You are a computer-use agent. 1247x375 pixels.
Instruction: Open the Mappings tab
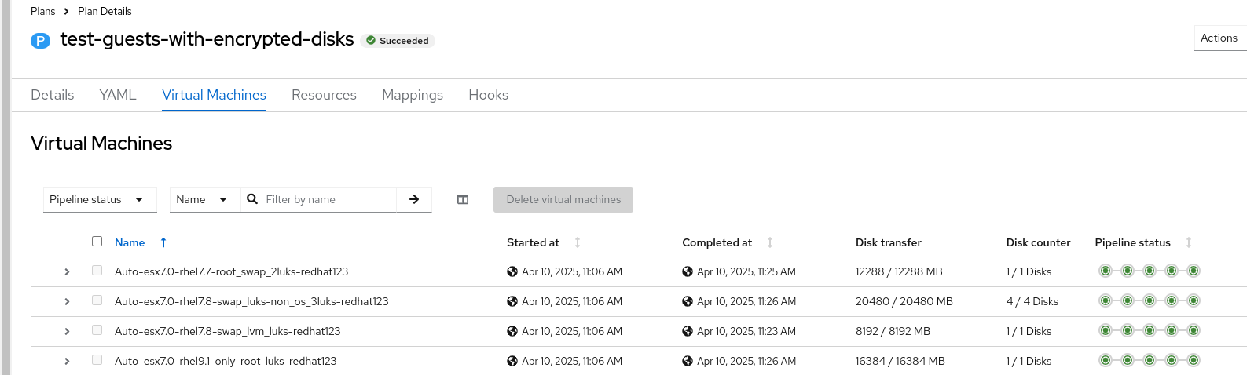click(413, 95)
